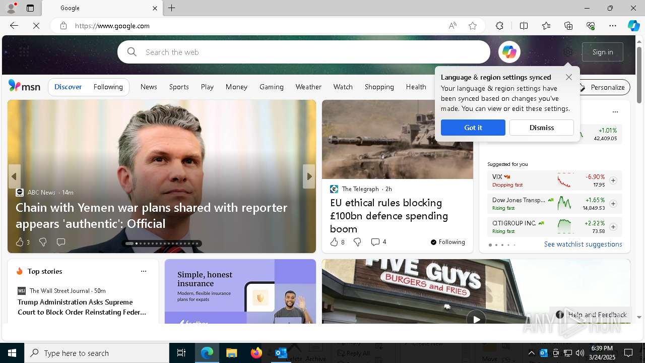Like the Yemen war plans story
The width and height of the screenshot is (645, 363).
coord(20,242)
